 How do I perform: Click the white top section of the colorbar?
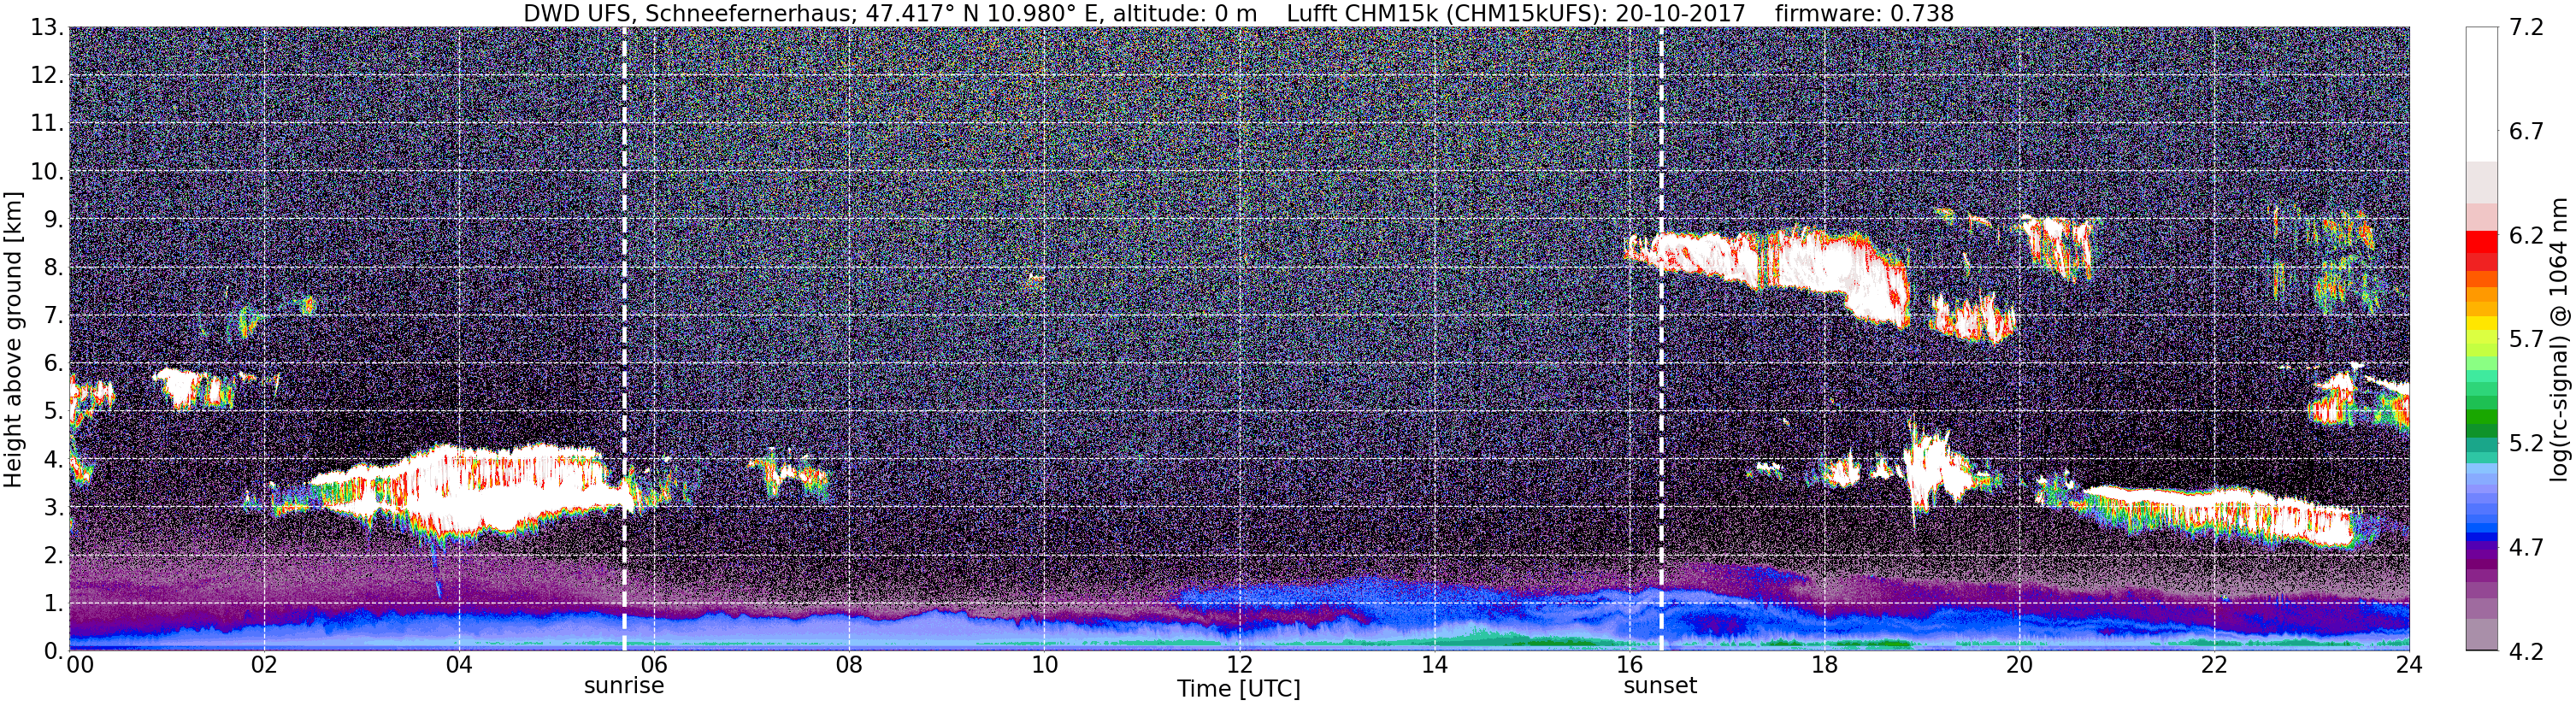2482,94
